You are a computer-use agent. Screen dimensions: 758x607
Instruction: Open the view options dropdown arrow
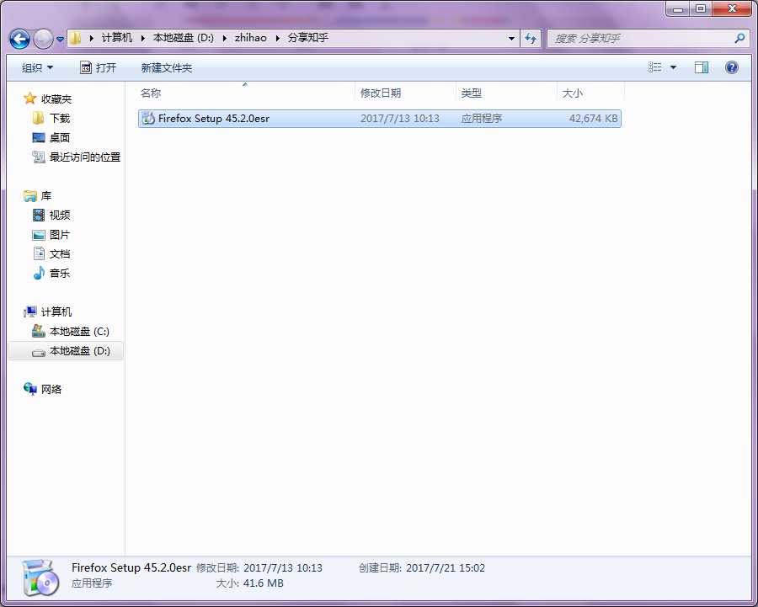coord(673,67)
